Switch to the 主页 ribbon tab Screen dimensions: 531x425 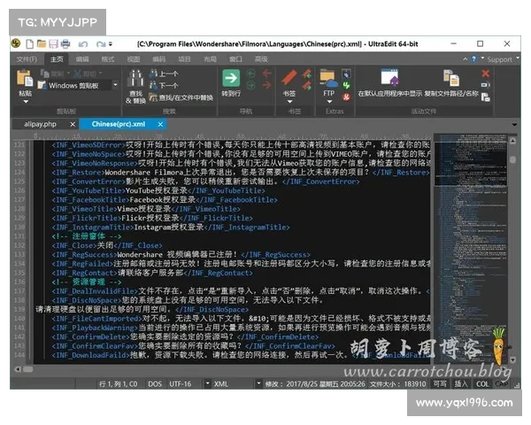point(57,59)
